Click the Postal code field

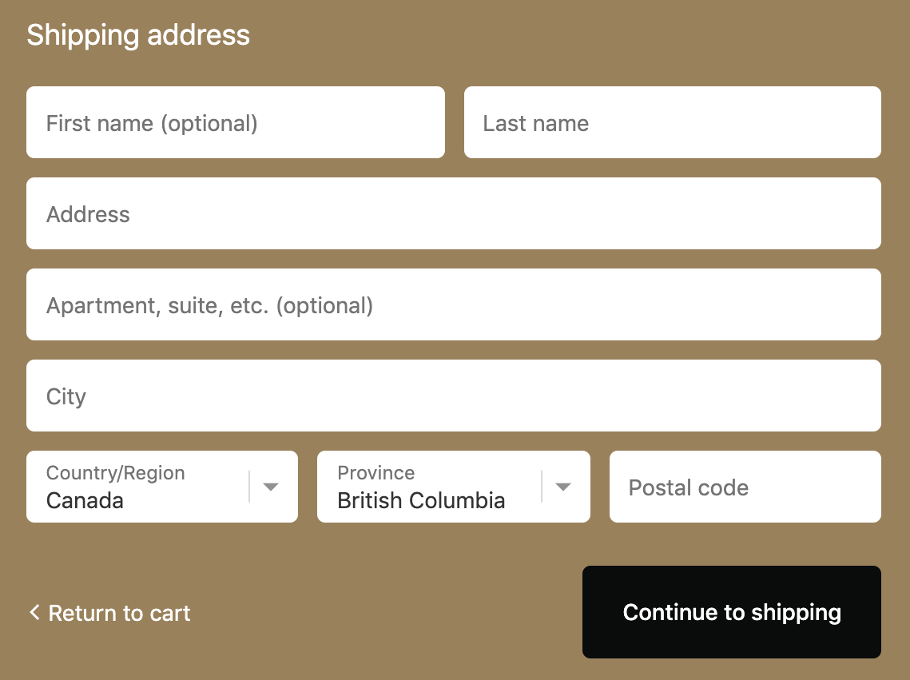[x=745, y=487]
